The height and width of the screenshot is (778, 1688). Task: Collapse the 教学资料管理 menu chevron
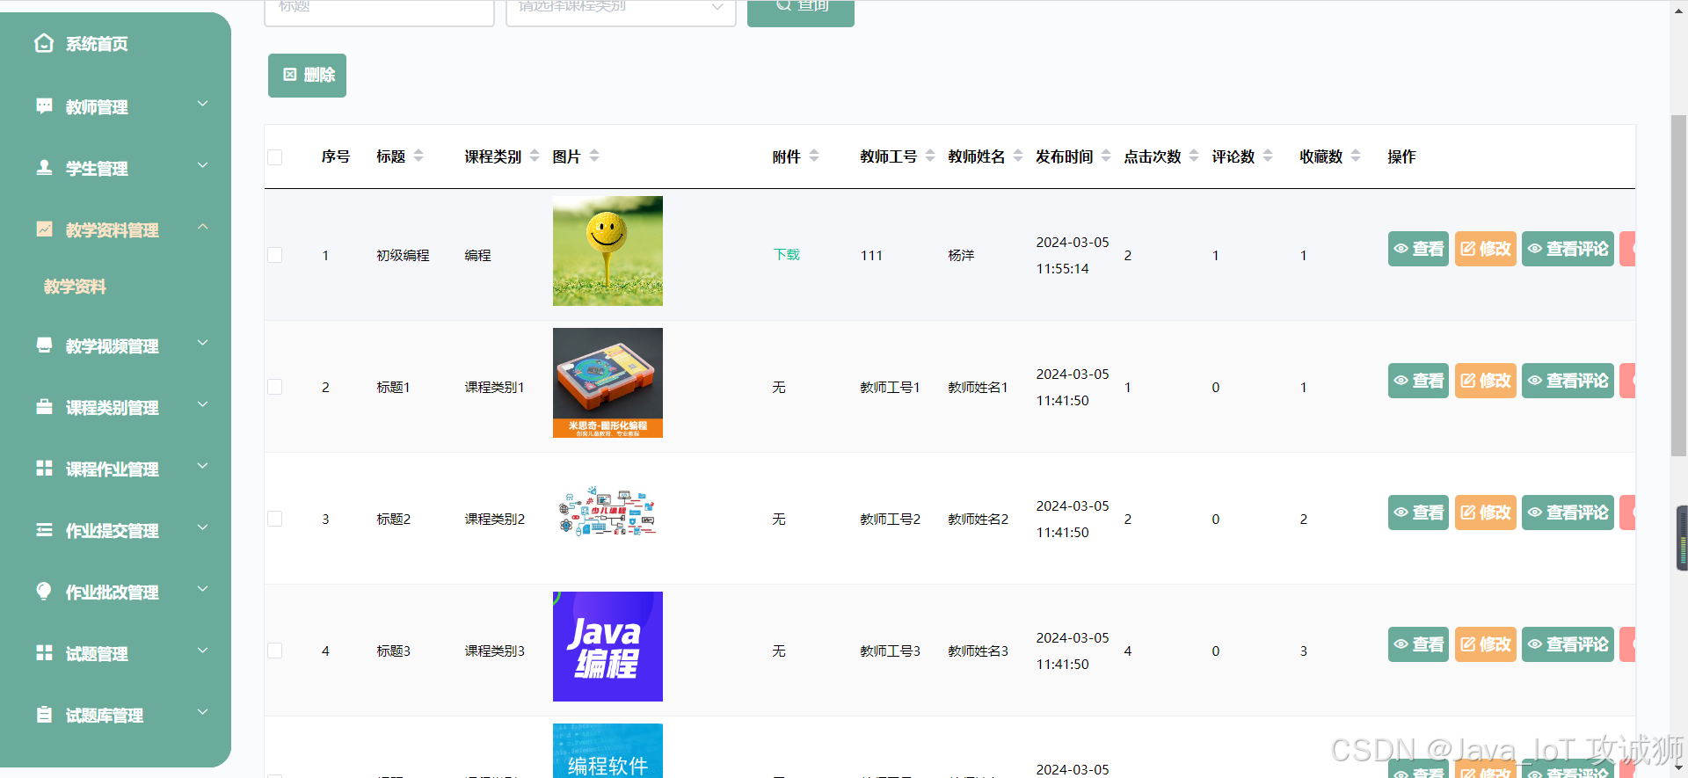point(203,227)
